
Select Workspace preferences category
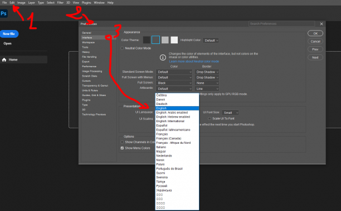coord(88,42)
